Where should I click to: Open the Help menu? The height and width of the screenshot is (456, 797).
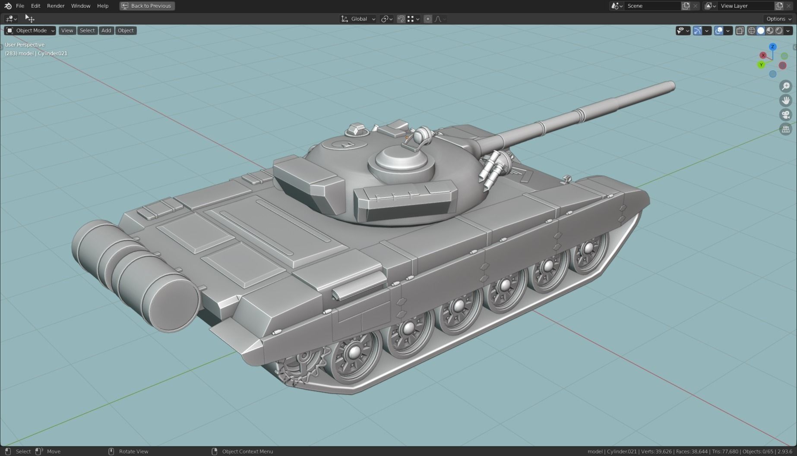[x=103, y=6]
